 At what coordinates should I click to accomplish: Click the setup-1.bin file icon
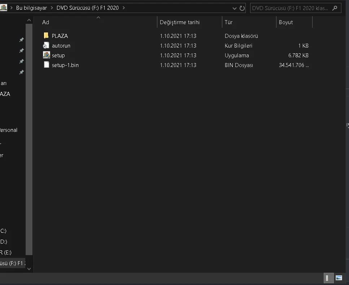[46, 65]
